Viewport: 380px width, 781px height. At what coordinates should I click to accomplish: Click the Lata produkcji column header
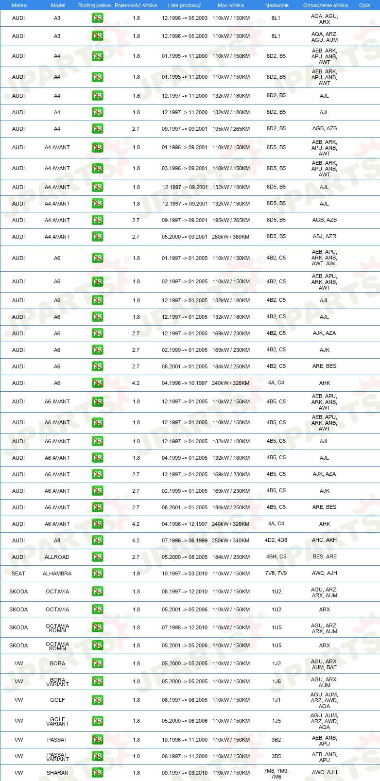point(185,5)
